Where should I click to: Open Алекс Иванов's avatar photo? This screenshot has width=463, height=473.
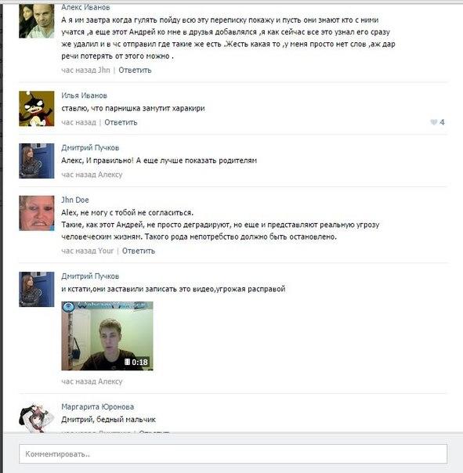[x=37, y=21]
